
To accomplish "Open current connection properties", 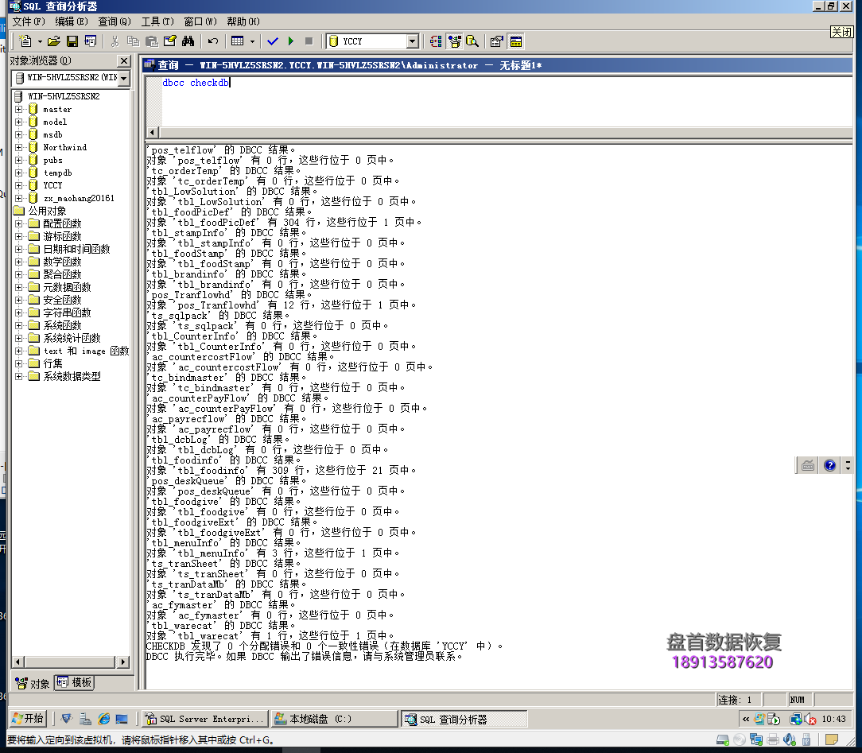I will tap(495, 41).
